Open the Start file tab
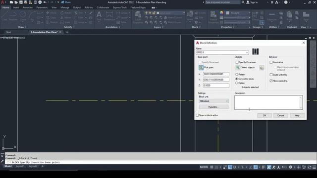Image resolution: width=317 pixels, height=178 pixels. pyautogui.click(x=9, y=32)
